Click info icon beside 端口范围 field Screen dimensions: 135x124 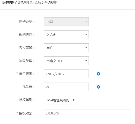pyautogui.click(x=98, y=74)
